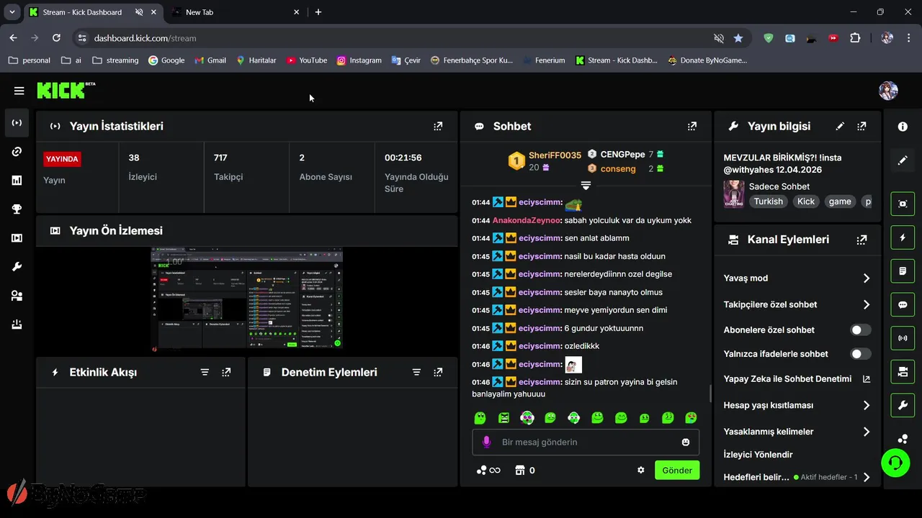Pop out the Yayın İstatistikleri panel
Viewport: 922px width, 518px height.
click(x=438, y=126)
